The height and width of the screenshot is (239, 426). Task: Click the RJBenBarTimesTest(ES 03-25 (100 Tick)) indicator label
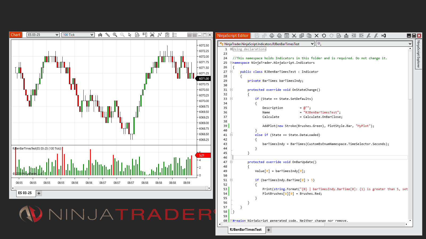coord(37,148)
